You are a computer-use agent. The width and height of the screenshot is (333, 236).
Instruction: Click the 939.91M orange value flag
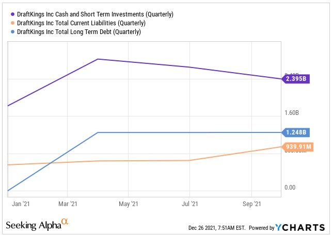click(298, 147)
